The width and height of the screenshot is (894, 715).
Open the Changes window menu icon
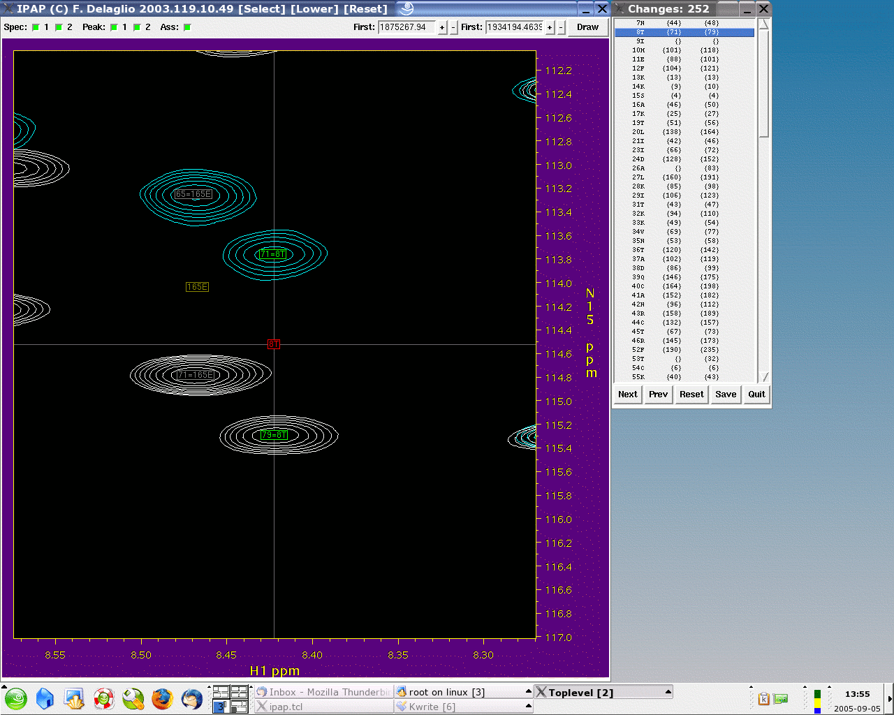620,8
